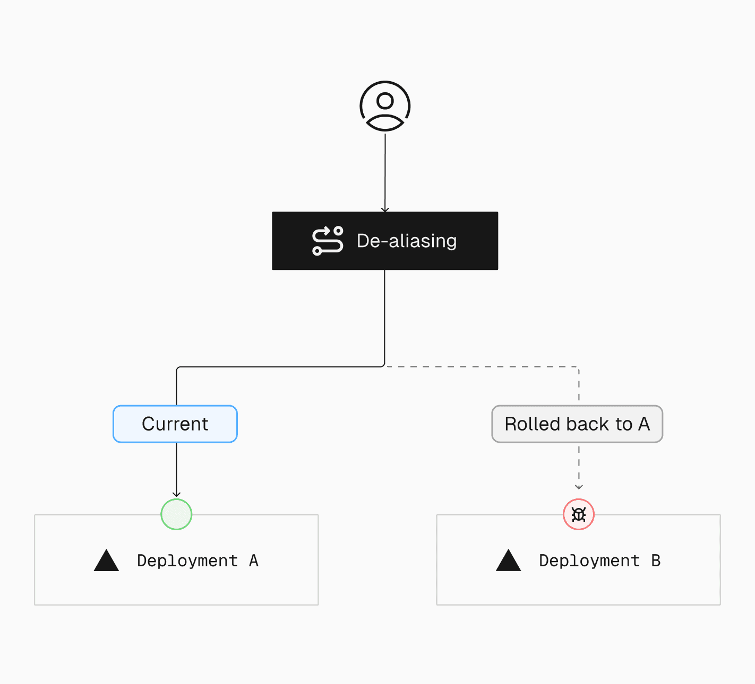Click the green status circle on Deployment A
The image size is (755, 684).
coord(176,514)
